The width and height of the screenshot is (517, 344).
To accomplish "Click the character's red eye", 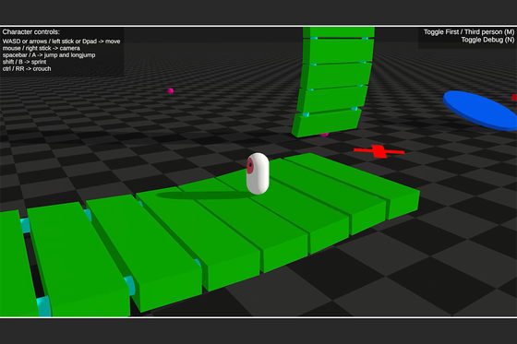I will (x=250, y=165).
